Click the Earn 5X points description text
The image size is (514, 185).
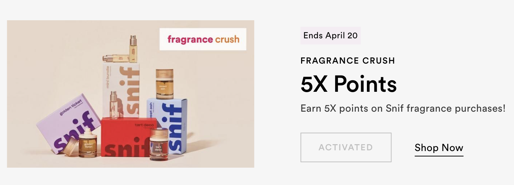403,108
